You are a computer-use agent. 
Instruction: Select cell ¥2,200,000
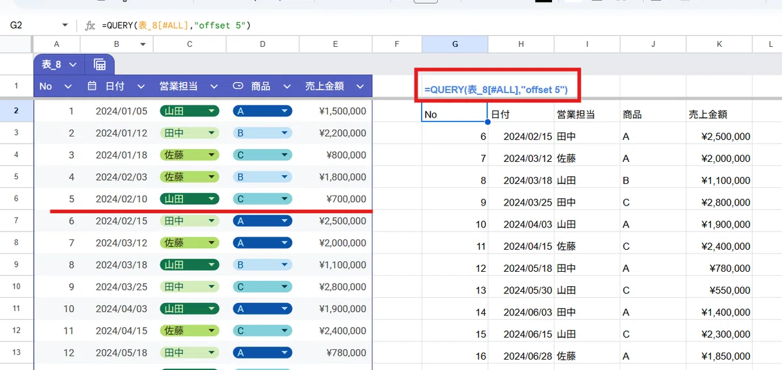pyautogui.click(x=336, y=133)
